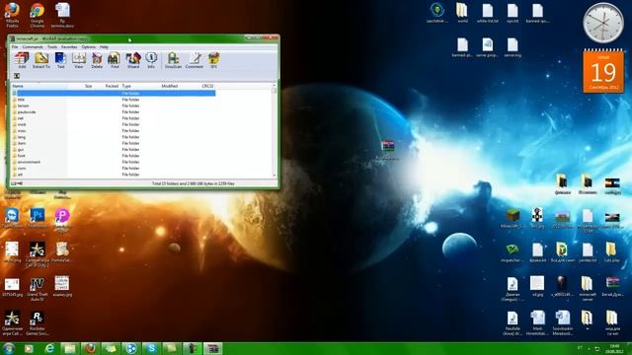Click the Extract To toolbar icon

click(x=41, y=60)
